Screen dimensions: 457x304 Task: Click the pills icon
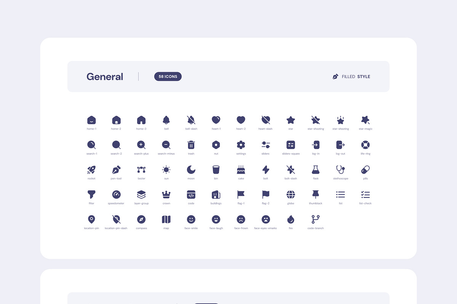point(365,169)
